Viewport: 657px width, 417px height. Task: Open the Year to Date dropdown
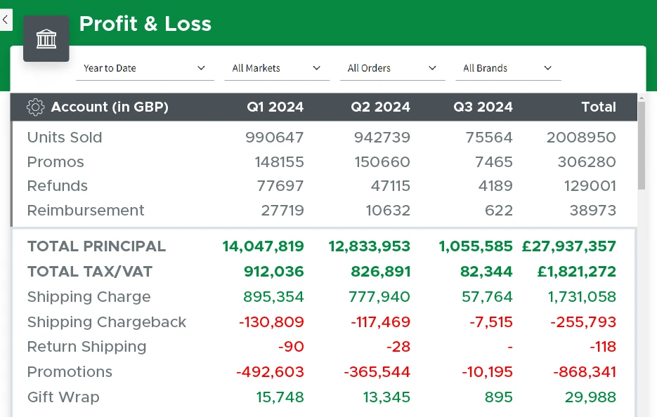pyautogui.click(x=145, y=68)
